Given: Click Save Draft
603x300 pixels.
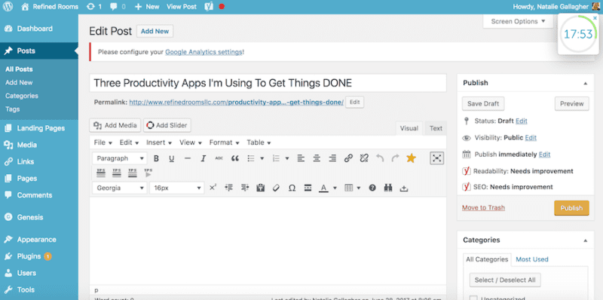Looking at the screenshot, I should pos(483,103).
